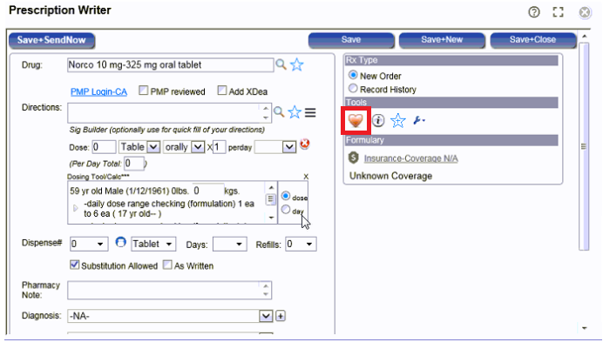The width and height of the screenshot is (603, 349).
Task: Click the Save+SendNow button
Action: tap(52, 40)
